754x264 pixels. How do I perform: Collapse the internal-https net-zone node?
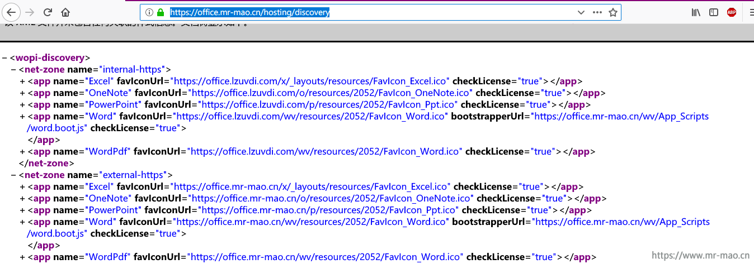[x=13, y=69]
